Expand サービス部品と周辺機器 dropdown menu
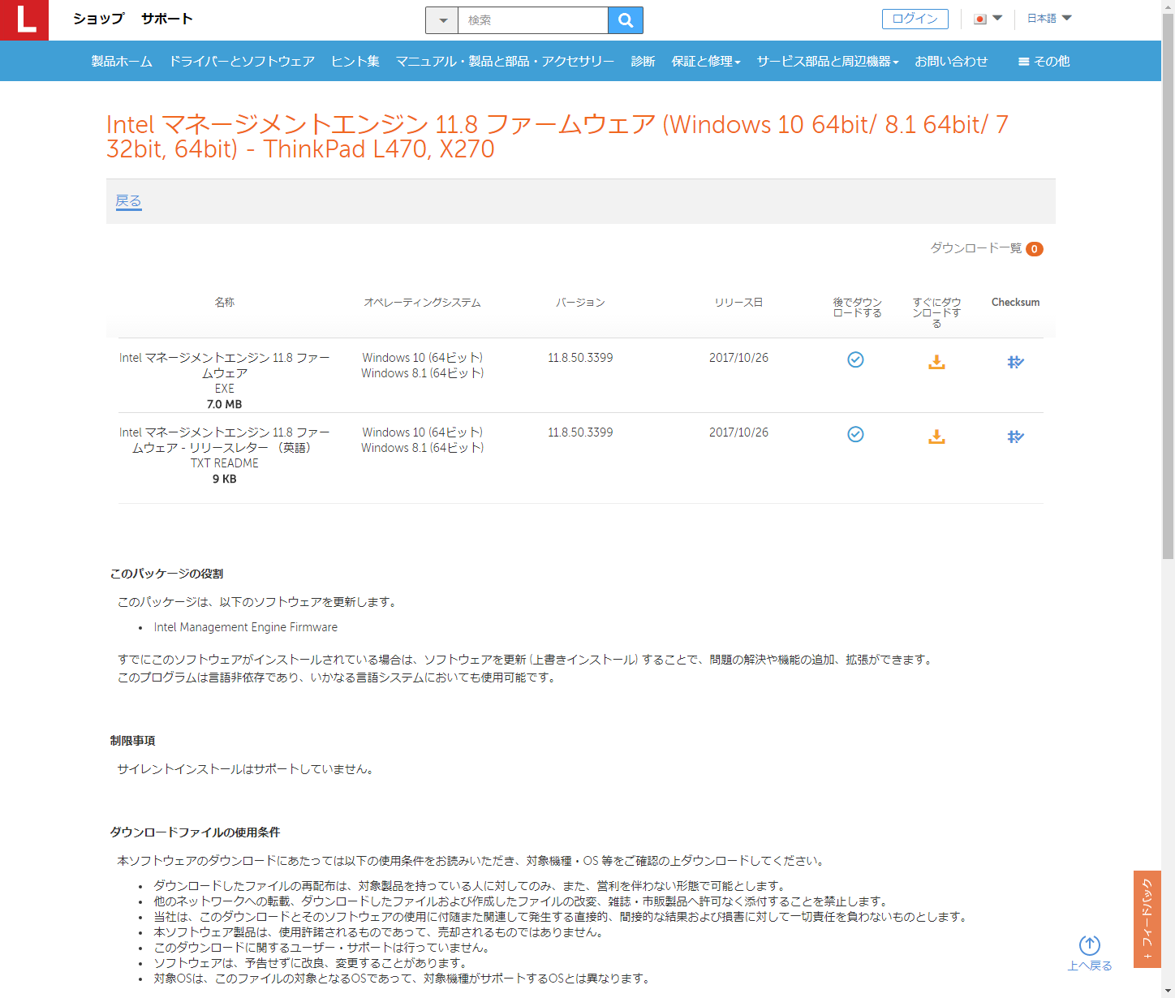Screen dimensions: 1175x998 (828, 61)
